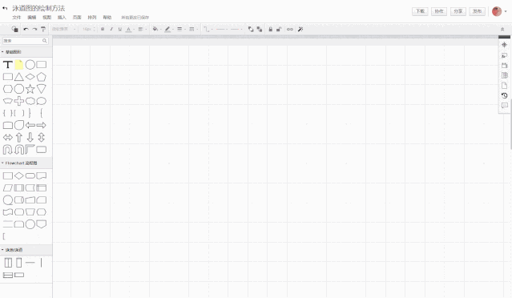Select the triangle basic shape
This screenshot has height=298, width=512.
tap(19, 77)
